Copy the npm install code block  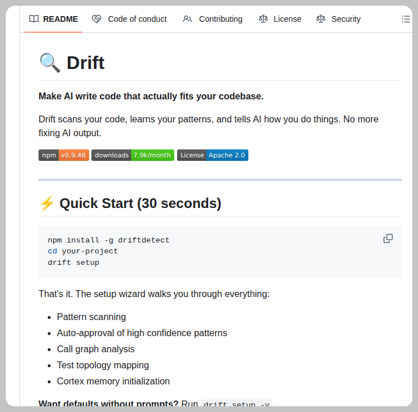388,238
